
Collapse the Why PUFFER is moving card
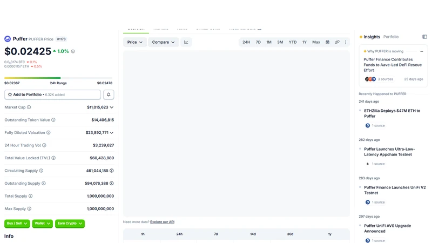click(422, 51)
